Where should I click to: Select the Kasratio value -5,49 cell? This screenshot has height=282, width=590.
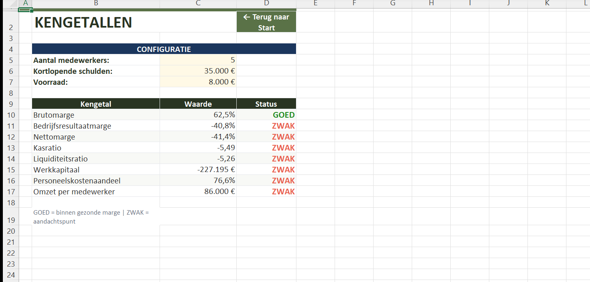point(198,148)
